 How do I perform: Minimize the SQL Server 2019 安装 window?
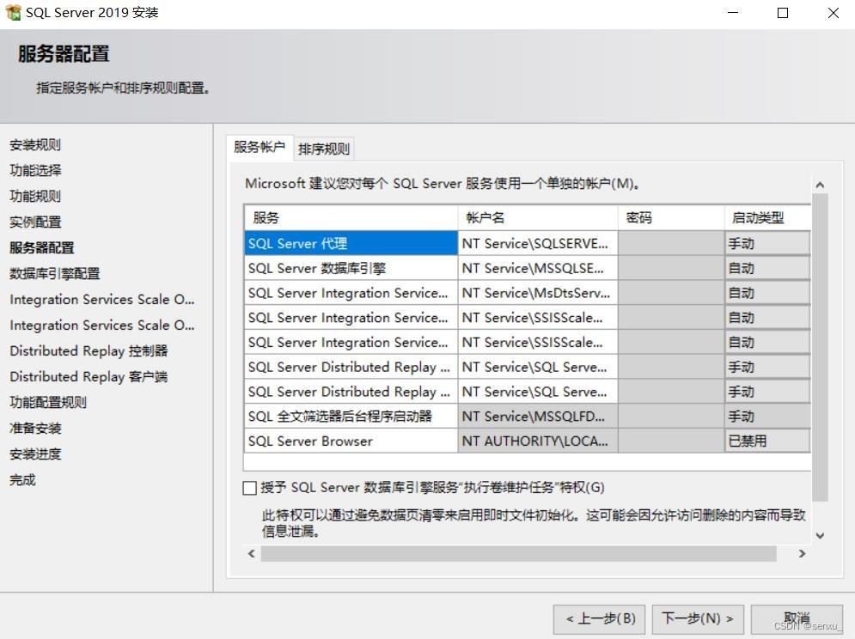pos(733,13)
